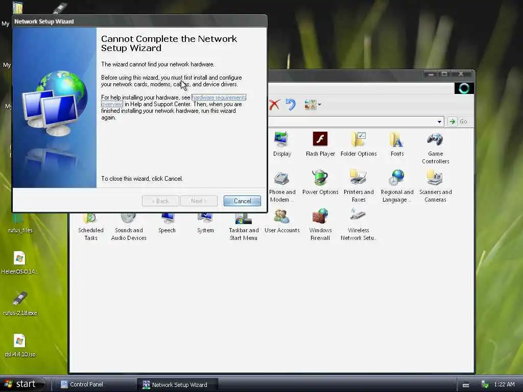
Task: Open Scanners and Cameras
Action: 435,186
